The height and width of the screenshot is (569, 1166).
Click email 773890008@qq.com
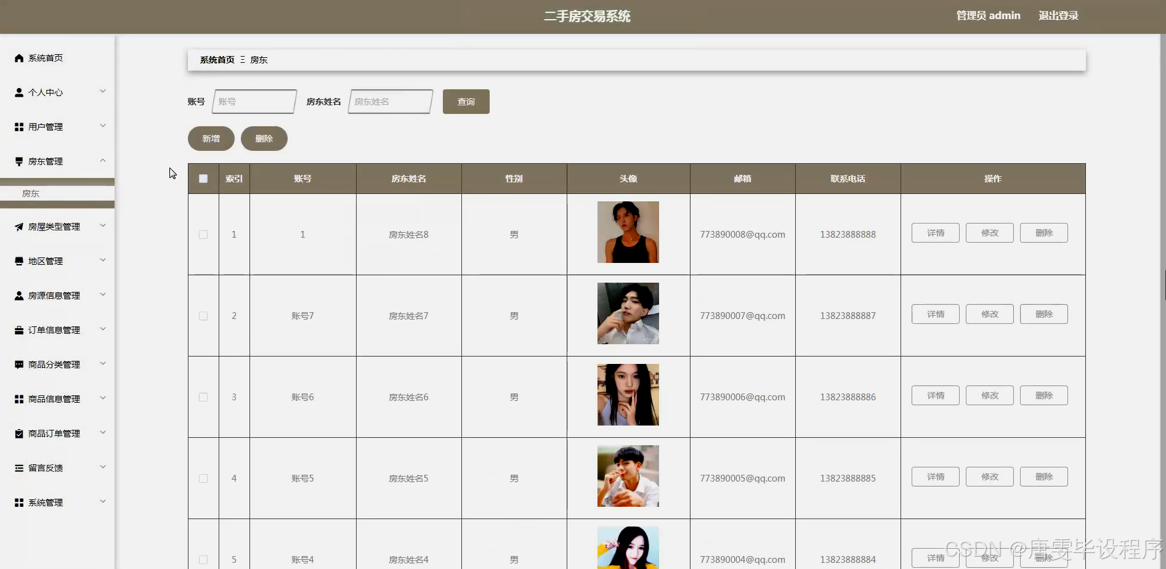(x=742, y=235)
